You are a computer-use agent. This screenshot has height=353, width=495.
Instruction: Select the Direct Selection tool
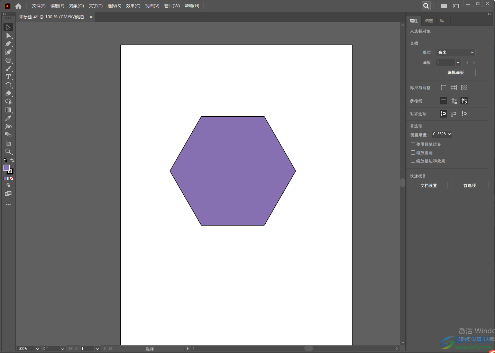coord(8,36)
